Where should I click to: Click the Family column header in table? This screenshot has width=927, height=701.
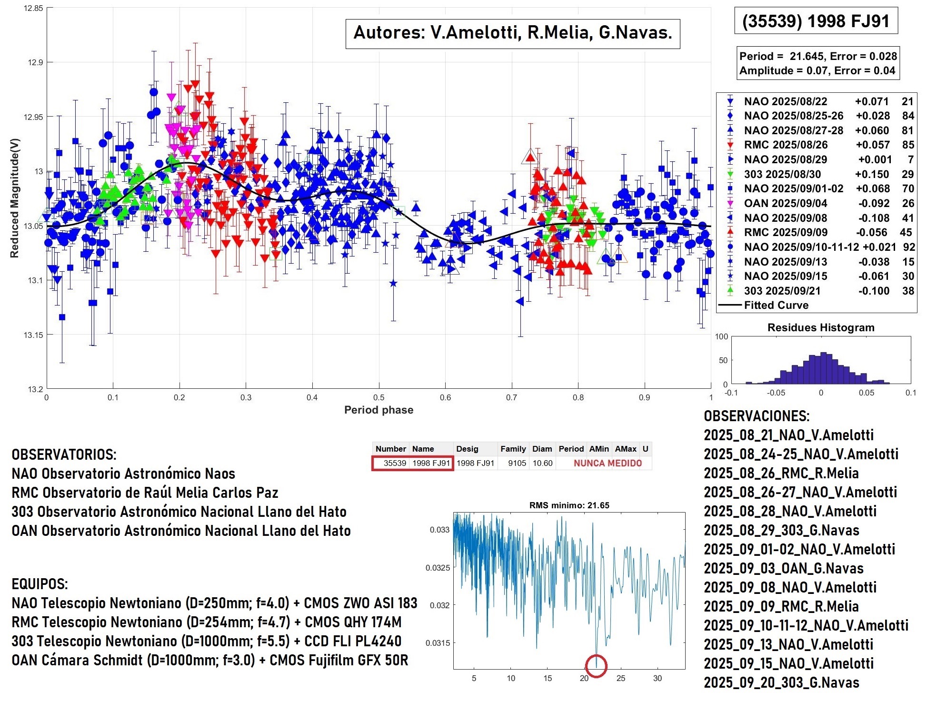(513, 449)
